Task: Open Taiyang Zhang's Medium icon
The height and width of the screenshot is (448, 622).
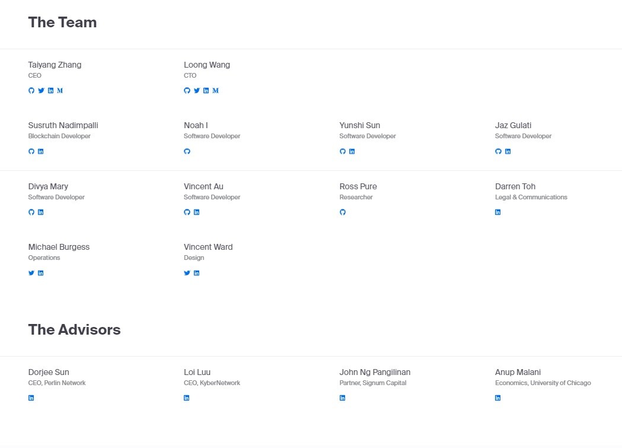Action: 60,91
